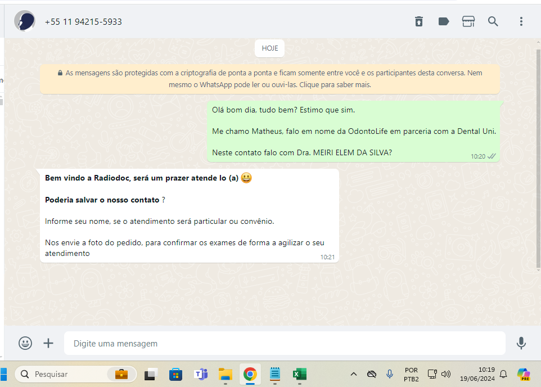Toggle the volume speaker icon in tray
Screen dimensions: 541x387
[x=446, y=374]
